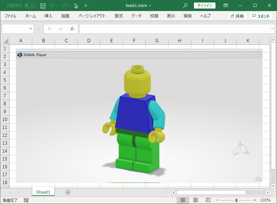Click the search magnifier icon
This screenshot has width=277, height=204.
pos(185,6)
